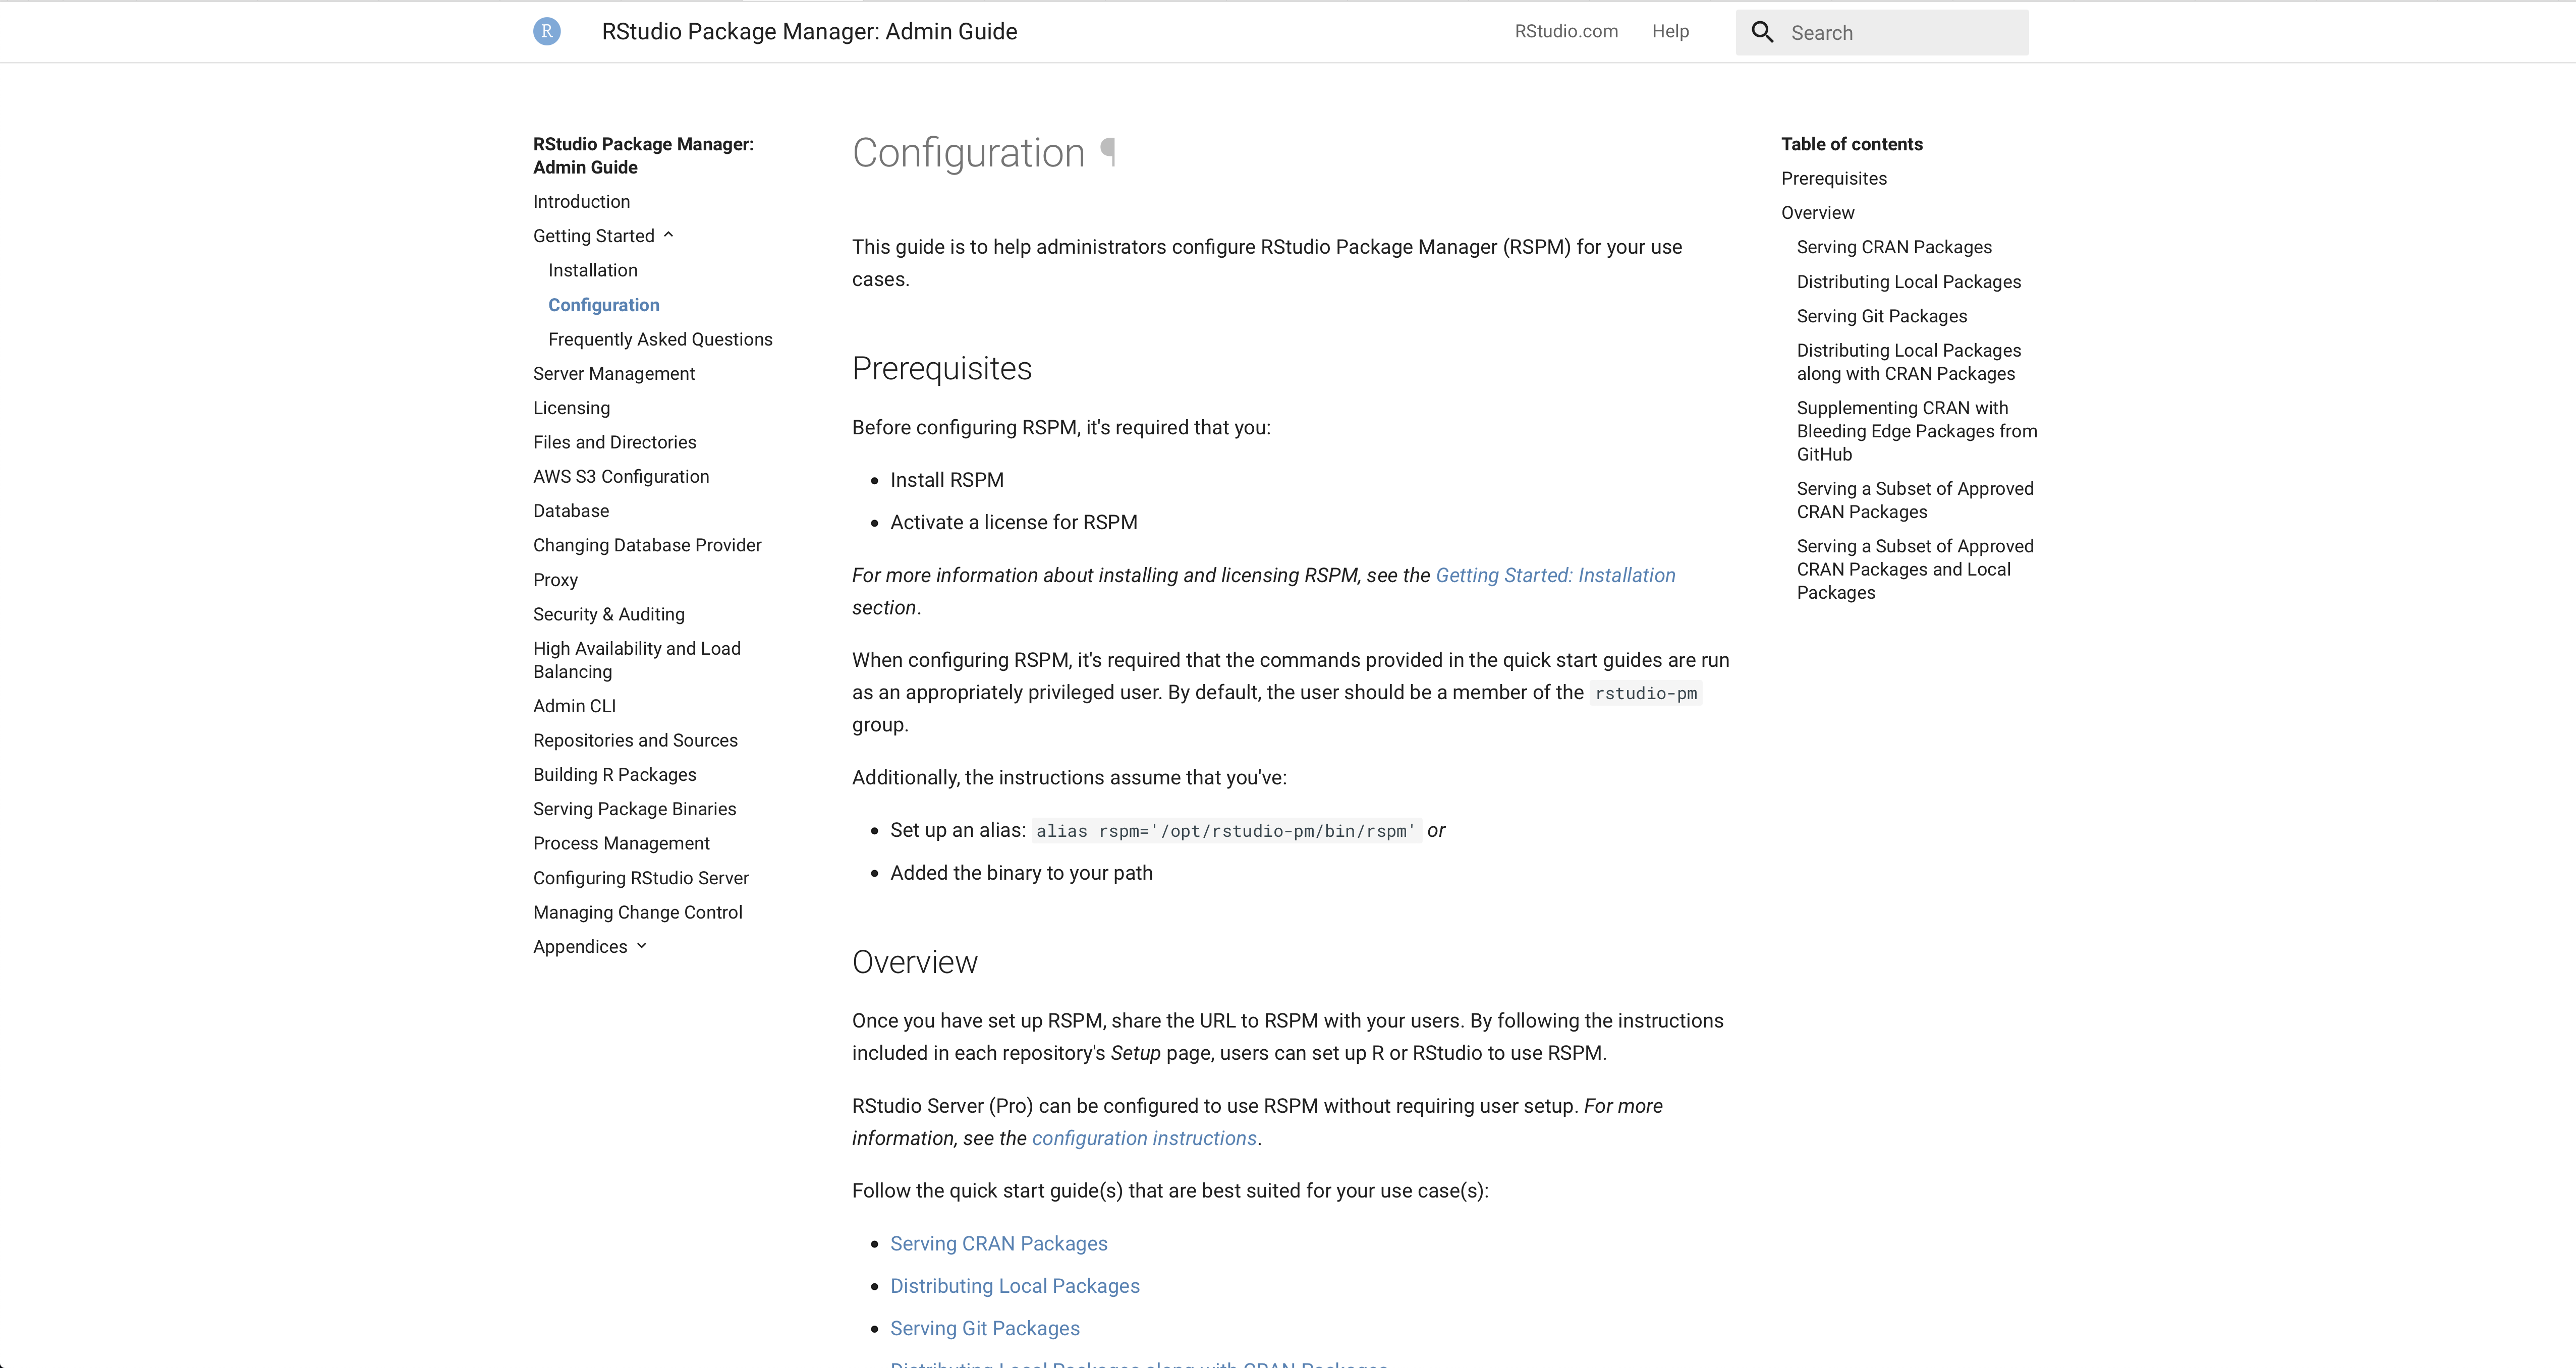2576x1368 pixels.
Task: Click the search magnifier icon
Action: click(x=1761, y=31)
